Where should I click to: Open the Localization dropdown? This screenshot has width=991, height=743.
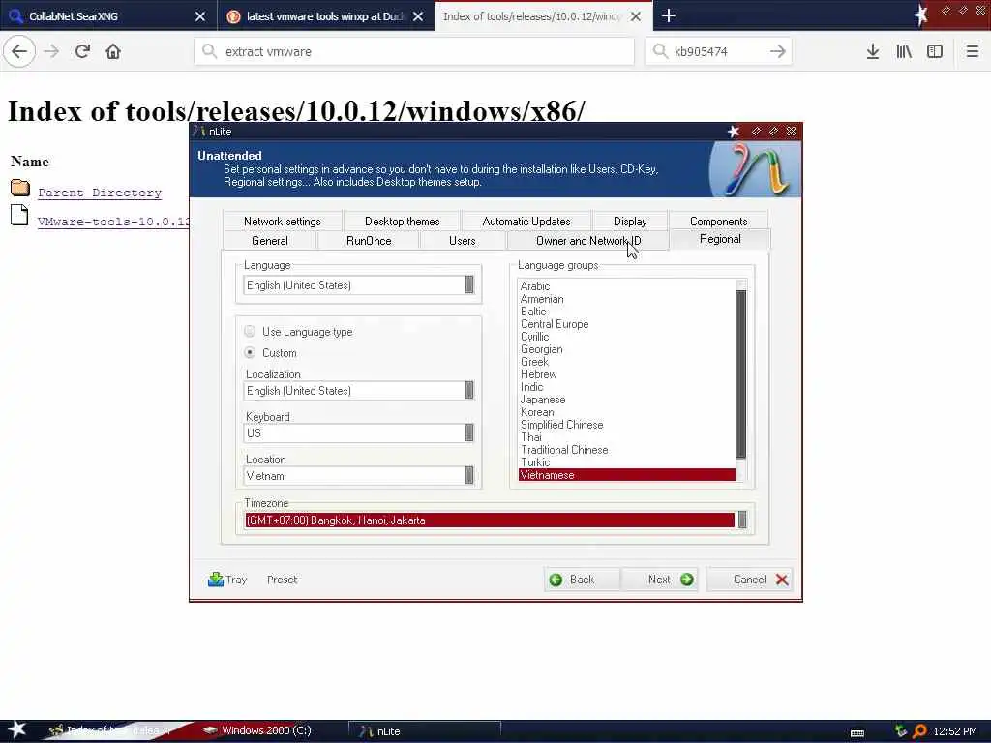pyautogui.click(x=469, y=391)
